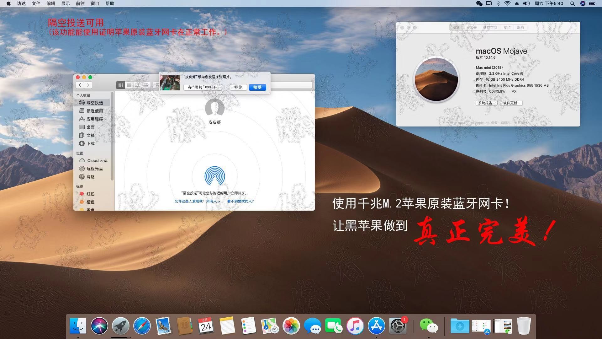Viewport: 602px width, 339px height.
Task: Switch Finder to column view
Action: [x=137, y=85]
